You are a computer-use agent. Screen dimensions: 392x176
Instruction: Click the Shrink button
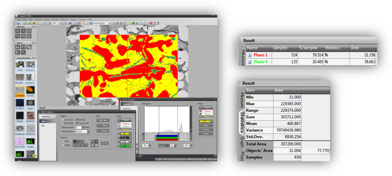[103, 126]
